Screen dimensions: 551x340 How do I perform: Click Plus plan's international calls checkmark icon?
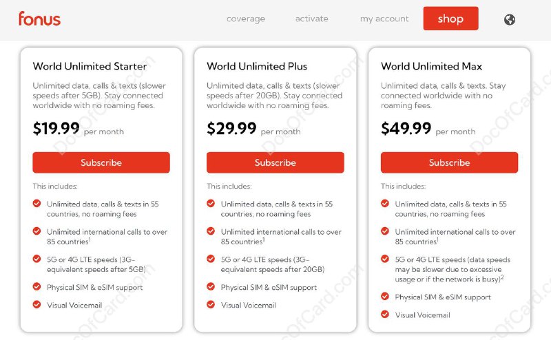click(x=211, y=231)
